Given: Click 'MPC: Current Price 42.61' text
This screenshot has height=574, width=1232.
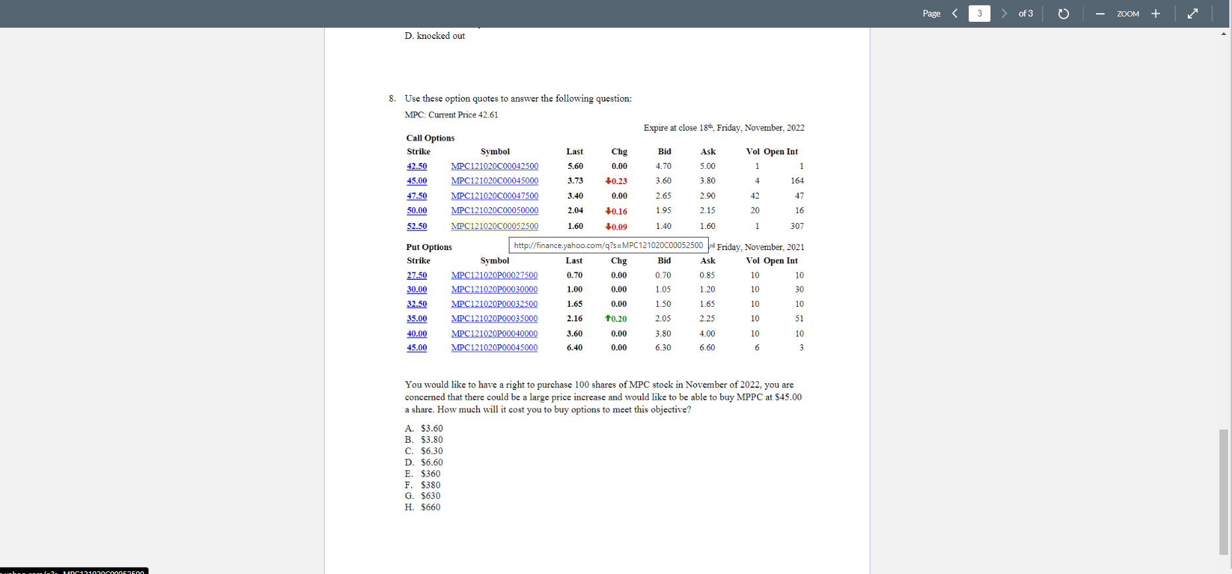Looking at the screenshot, I should coord(451,115).
